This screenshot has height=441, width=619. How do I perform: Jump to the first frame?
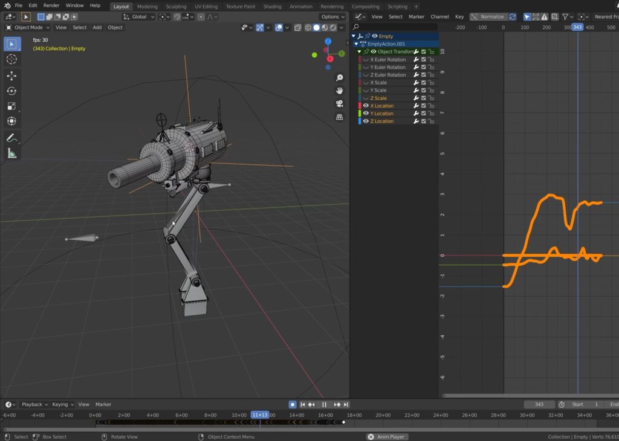pyautogui.click(x=303, y=404)
